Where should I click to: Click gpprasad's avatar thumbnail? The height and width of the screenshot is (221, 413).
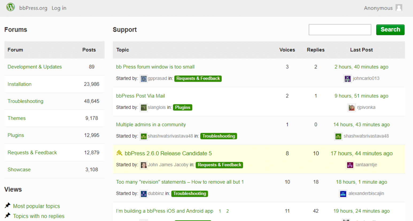[x=144, y=78]
